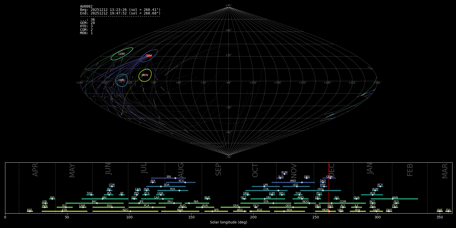Image resolution: width=456 pixels, height=228 pixels.
Task: Click the ERI shower label in the timeline
Action: click(x=169, y=177)
